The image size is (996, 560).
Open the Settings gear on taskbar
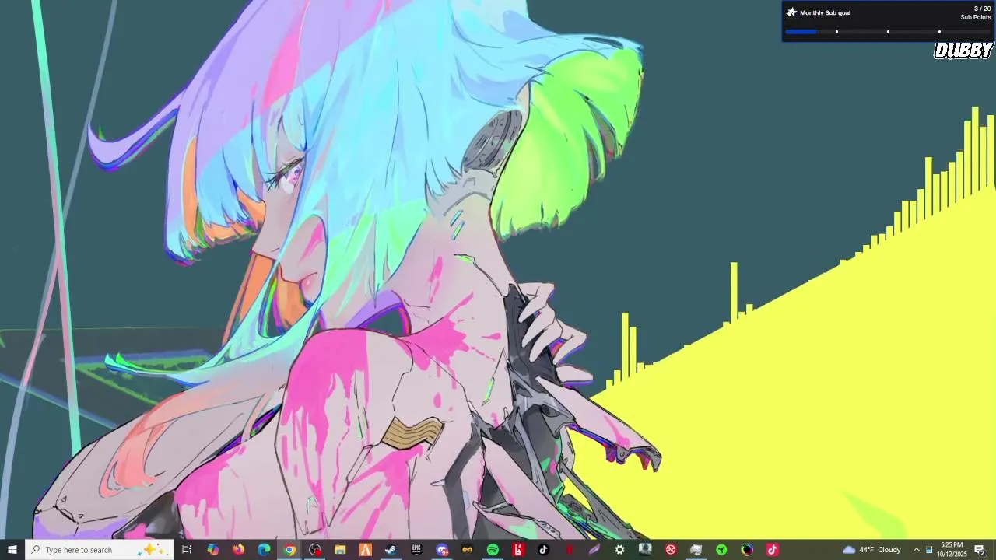[x=619, y=550]
